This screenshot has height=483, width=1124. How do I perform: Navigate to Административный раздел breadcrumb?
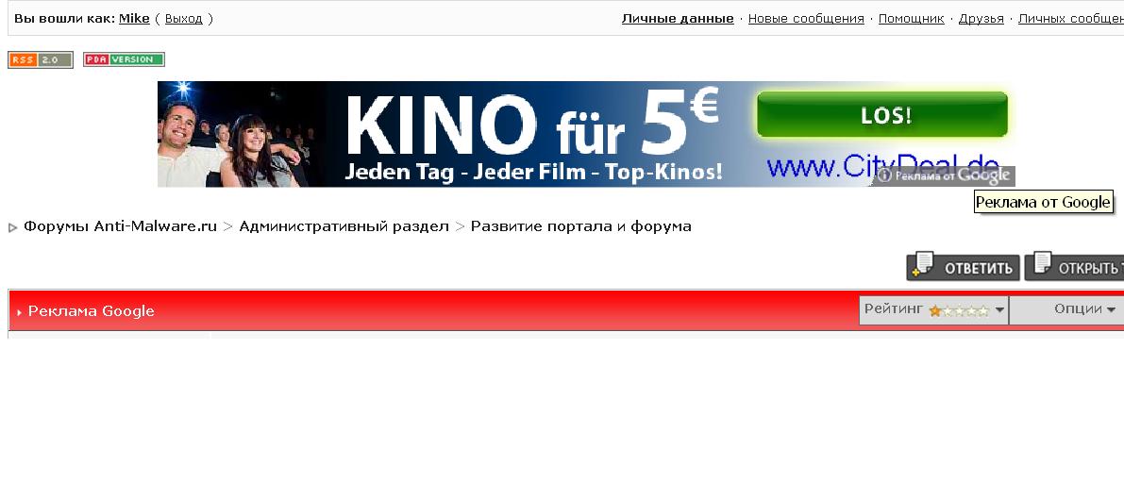tap(344, 226)
